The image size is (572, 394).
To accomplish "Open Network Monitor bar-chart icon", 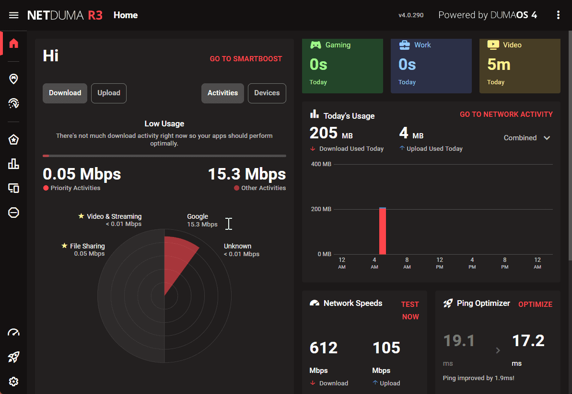I will coord(13,164).
